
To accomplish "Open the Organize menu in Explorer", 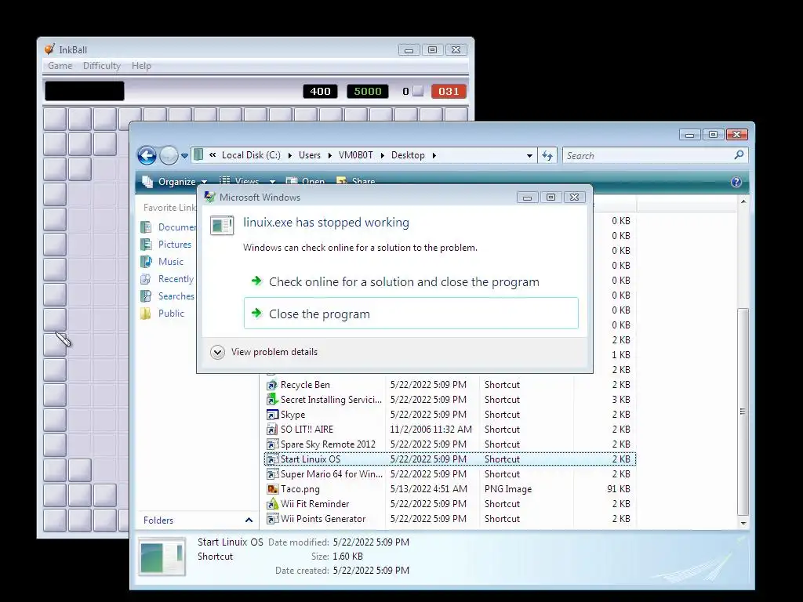I will pos(175,182).
